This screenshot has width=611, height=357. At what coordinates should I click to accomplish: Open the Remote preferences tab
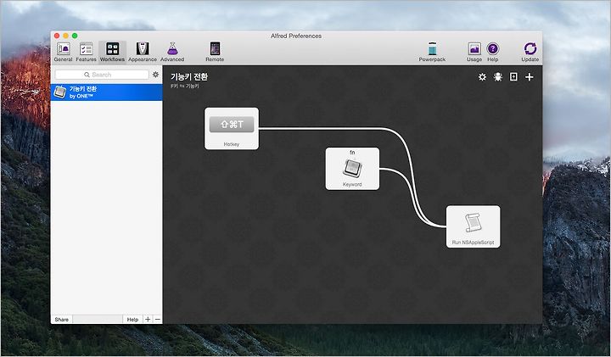[x=215, y=53]
